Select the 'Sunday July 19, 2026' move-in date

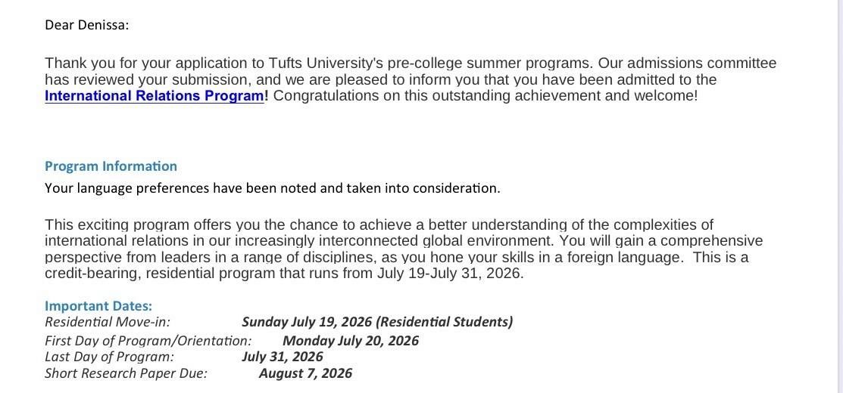click(x=307, y=322)
